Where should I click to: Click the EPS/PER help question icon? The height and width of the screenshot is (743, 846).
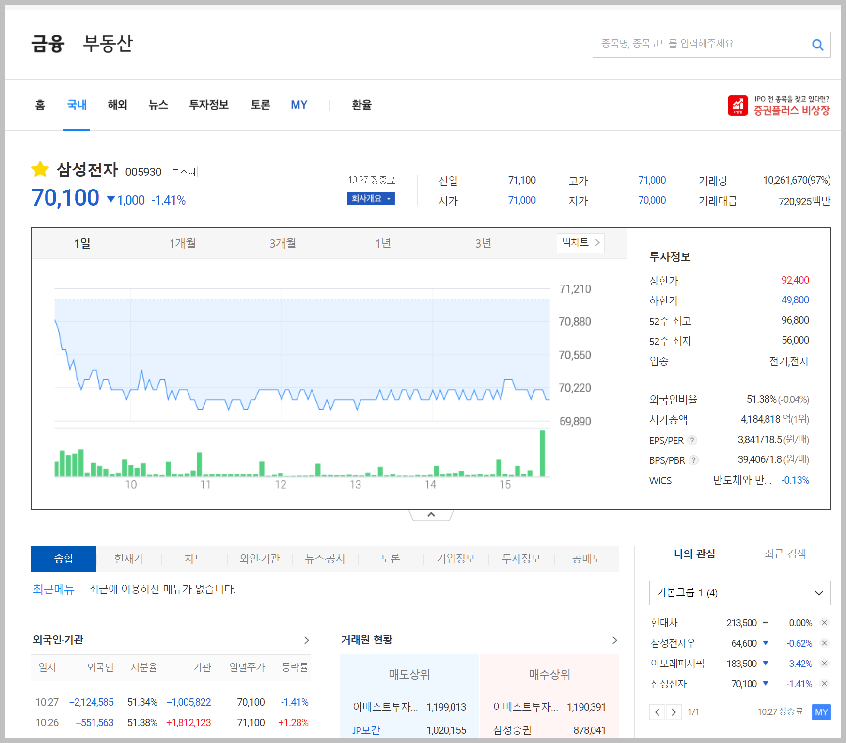tap(692, 440)
